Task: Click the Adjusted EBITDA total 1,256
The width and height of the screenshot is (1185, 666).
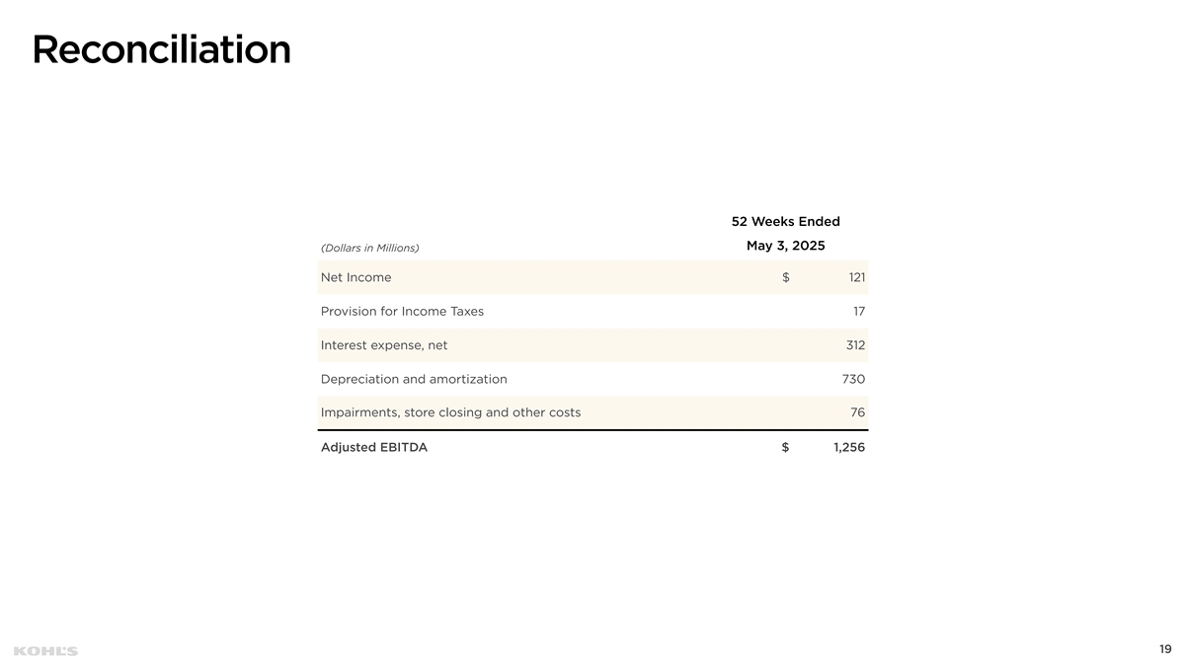Action: click(x=849, y=448)
